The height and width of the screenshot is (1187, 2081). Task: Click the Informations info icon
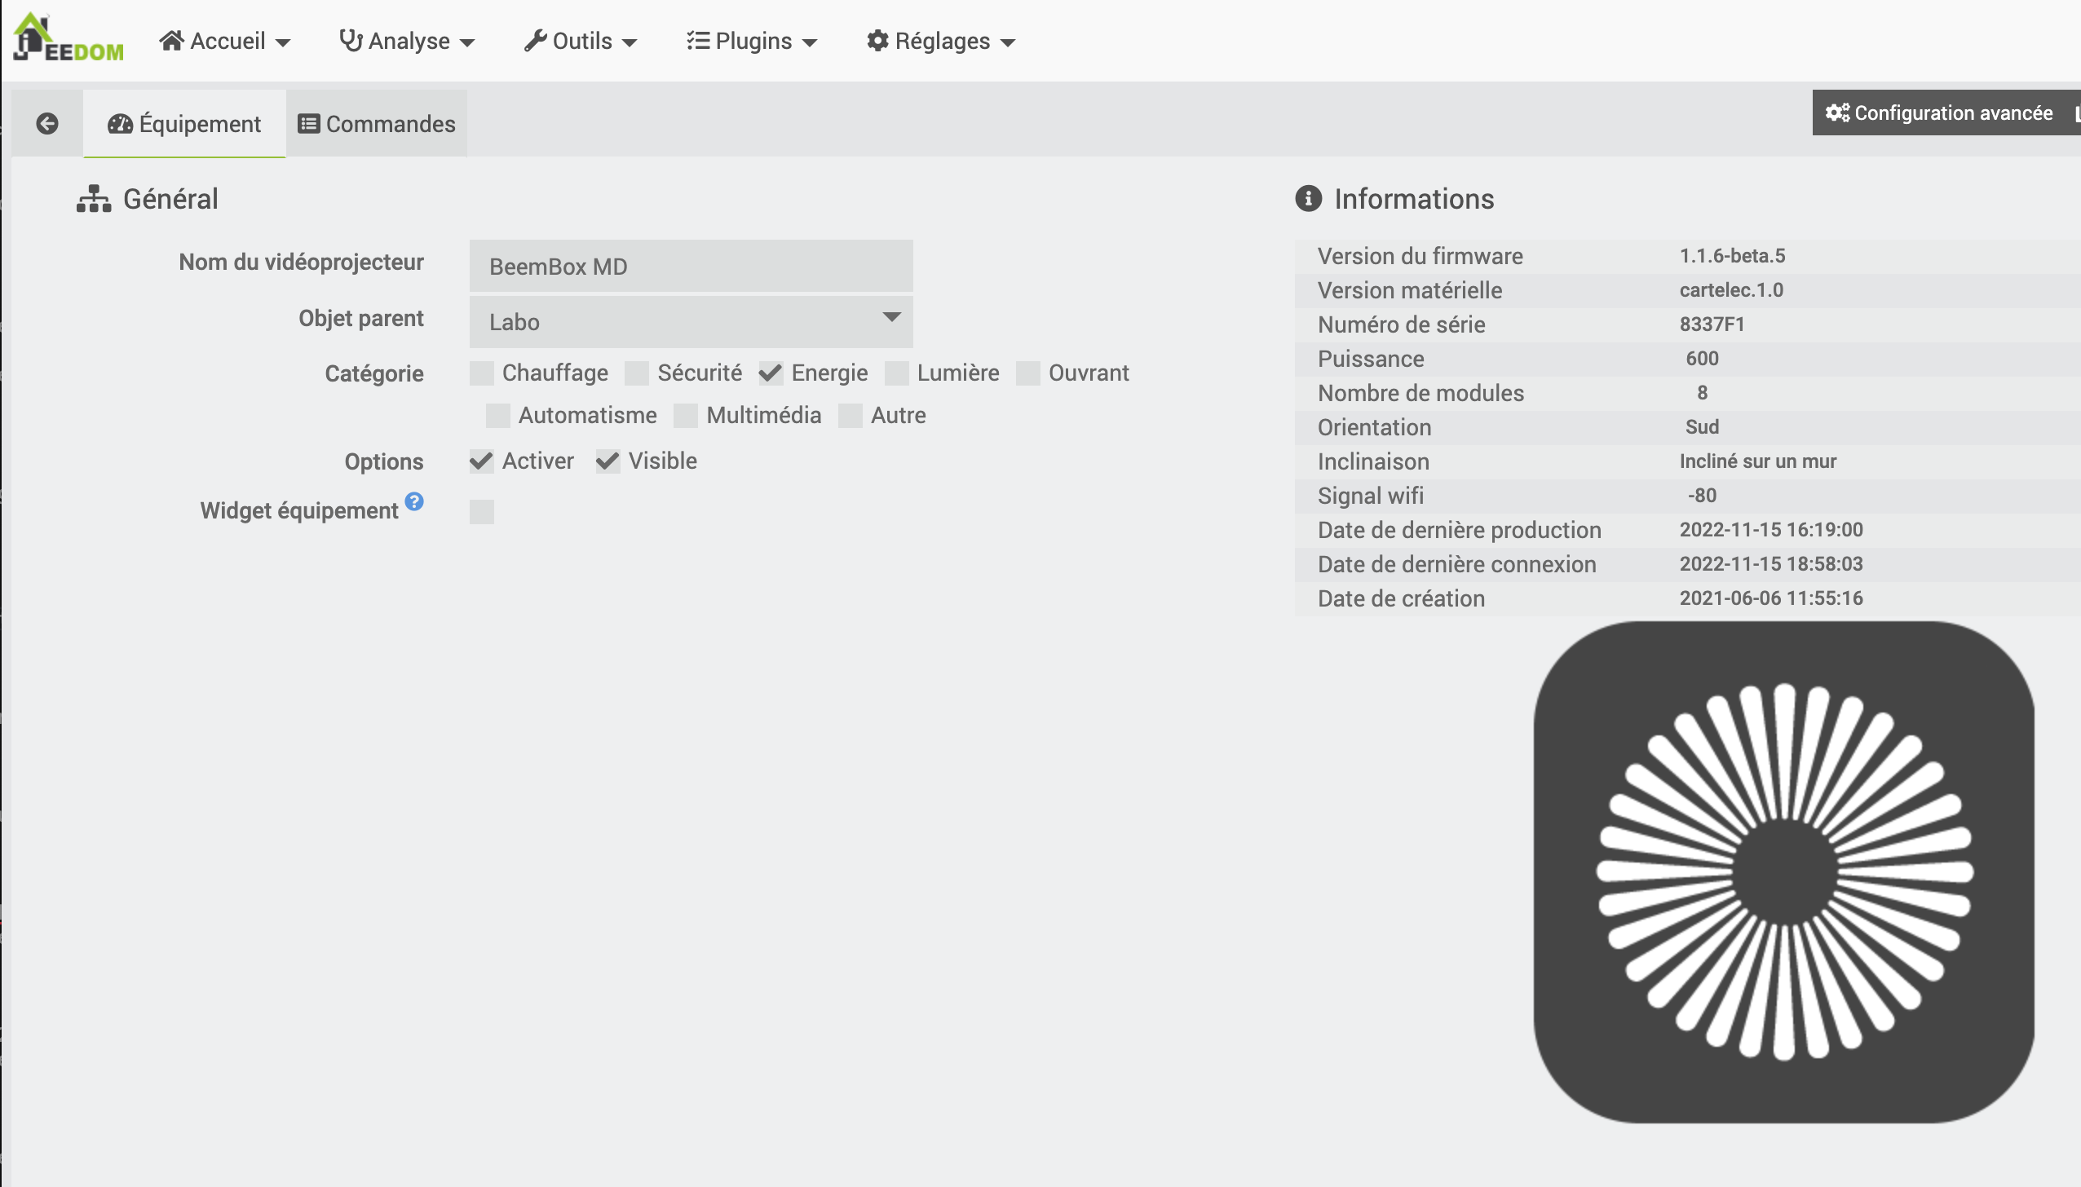[1308, 198]
